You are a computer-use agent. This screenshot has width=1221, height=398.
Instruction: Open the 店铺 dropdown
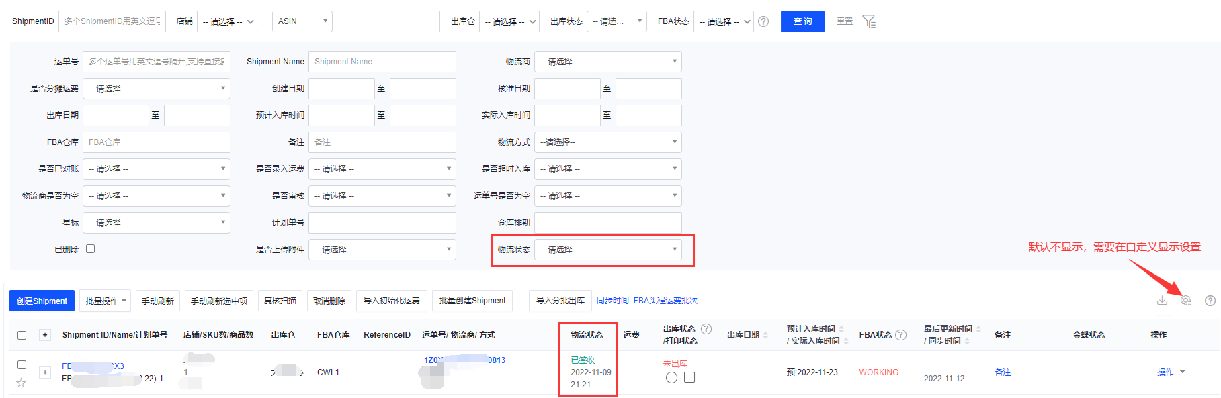coord(227,21)
